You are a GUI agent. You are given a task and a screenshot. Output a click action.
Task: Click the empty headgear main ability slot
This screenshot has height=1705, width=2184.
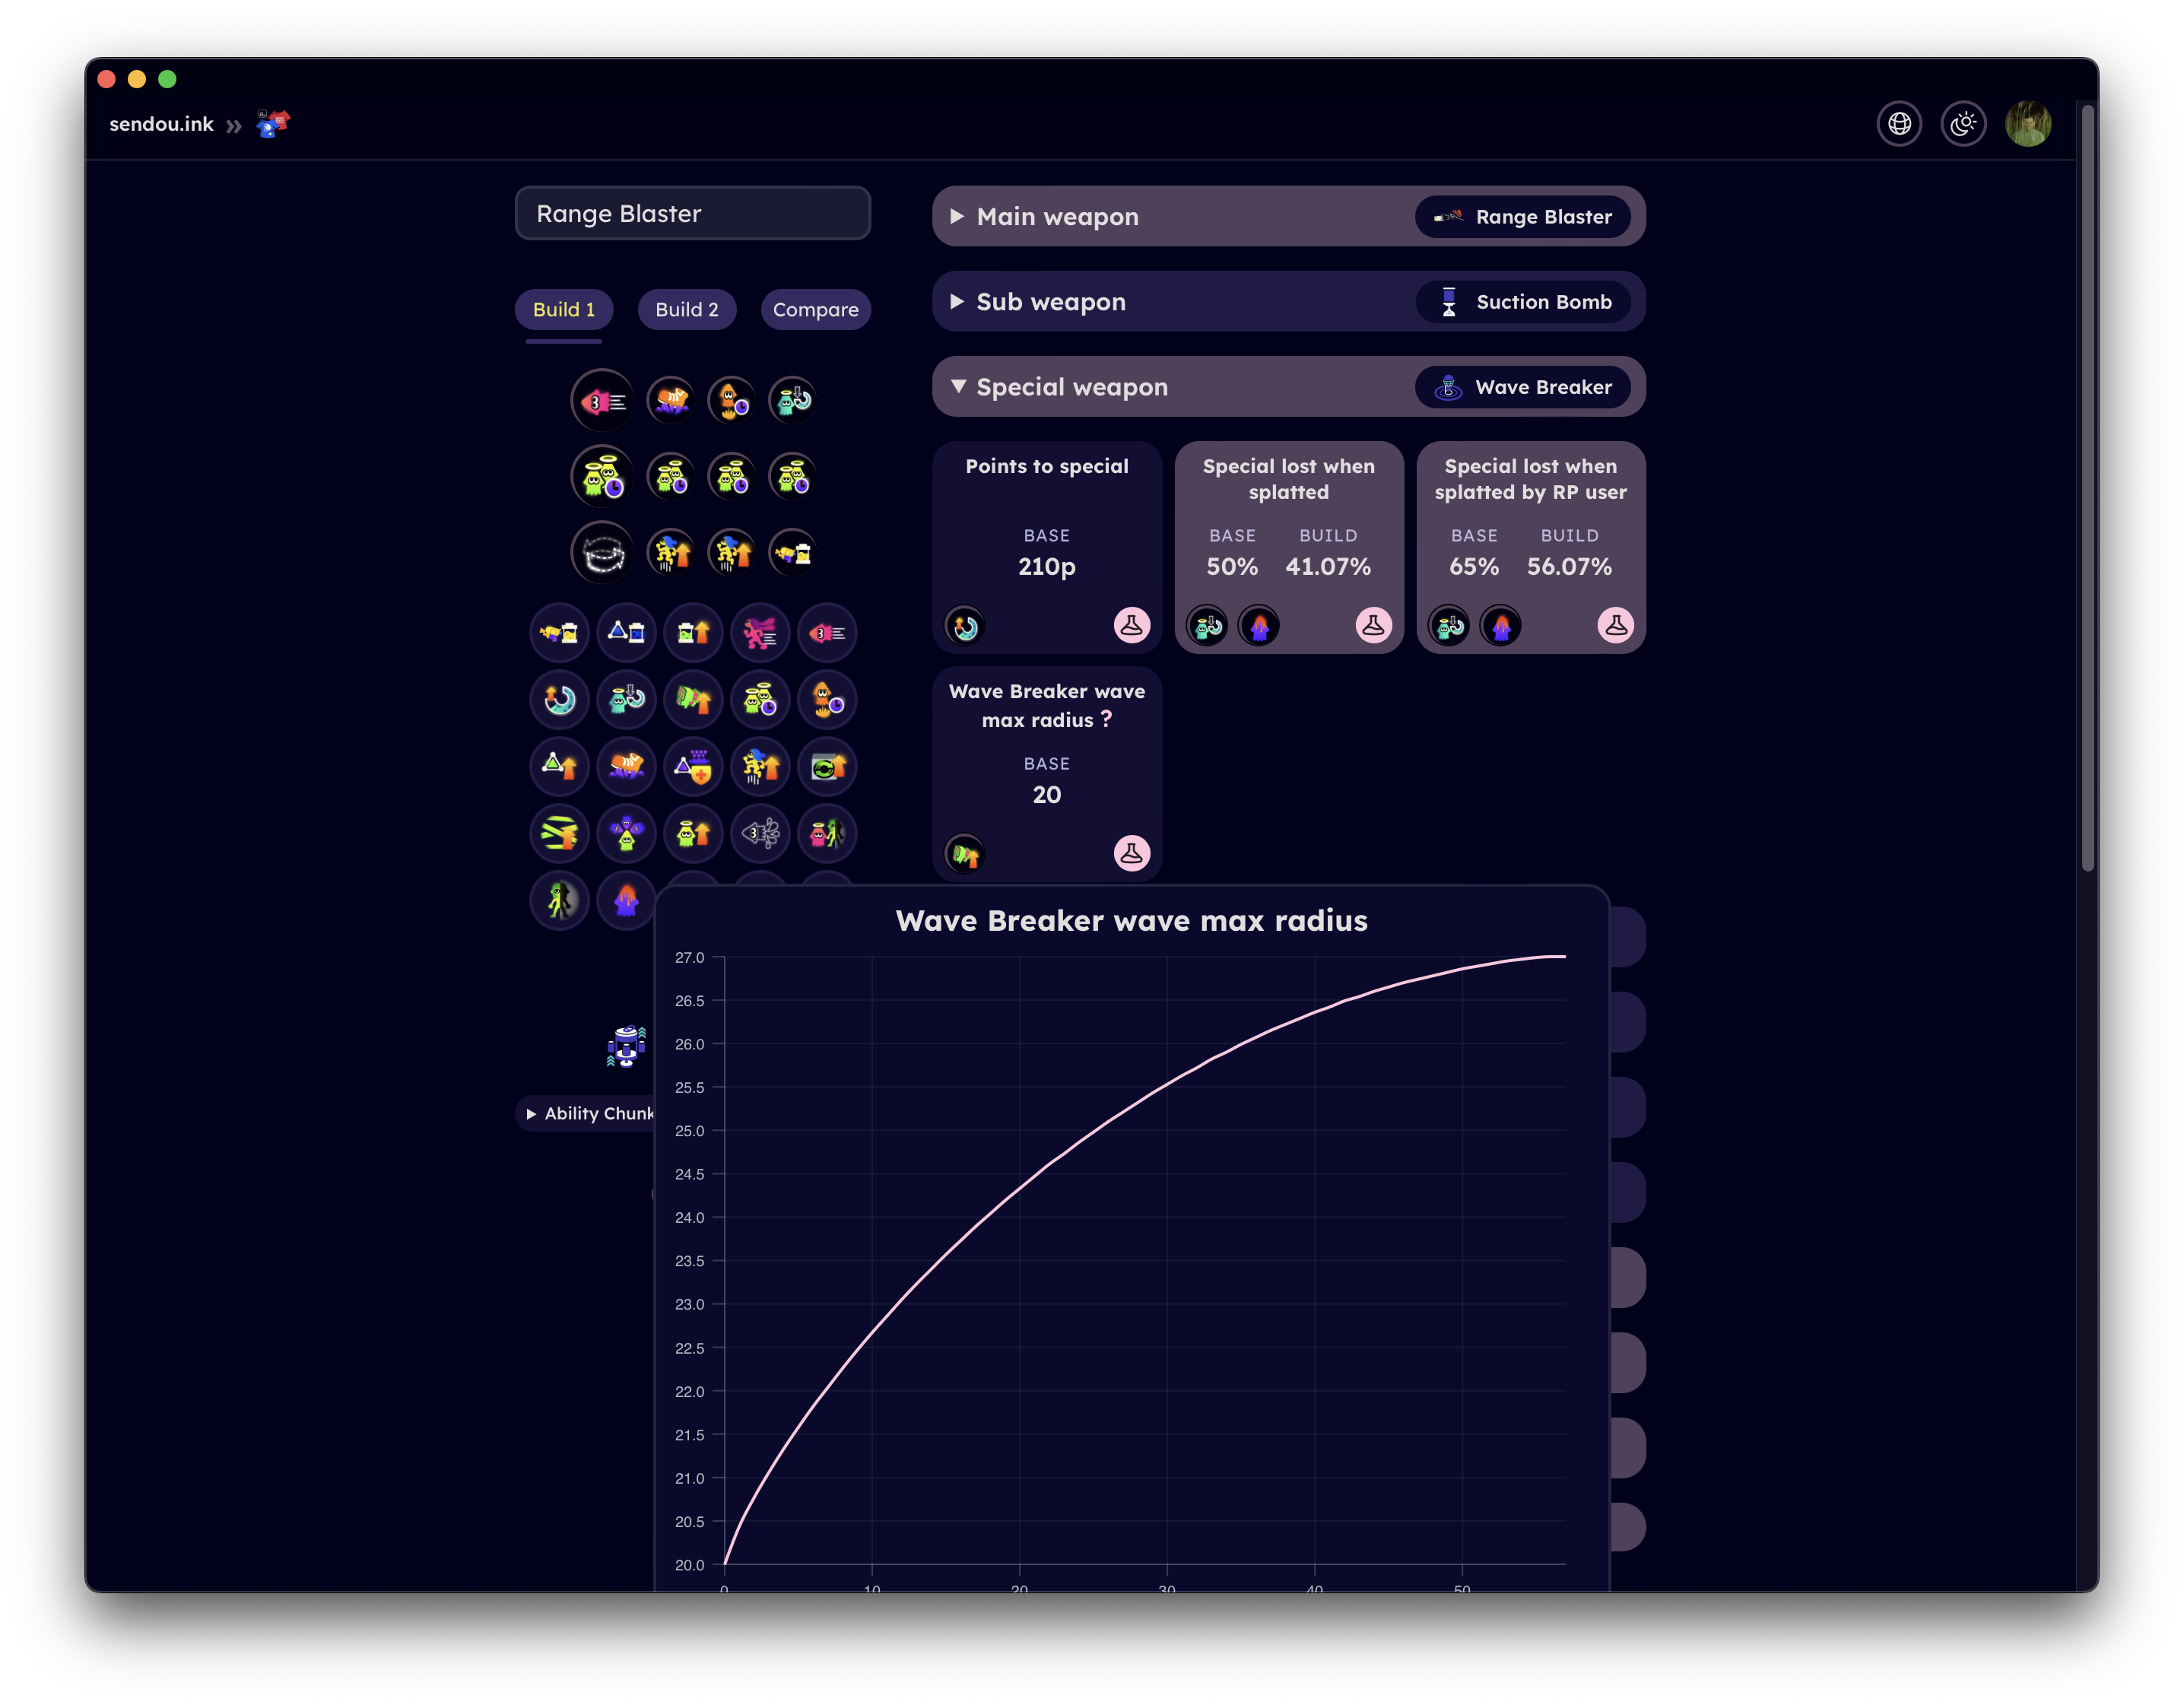[x=602, y=552]
